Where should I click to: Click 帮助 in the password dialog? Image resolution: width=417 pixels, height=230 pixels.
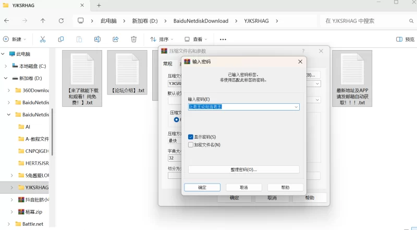click(x=285, y=187)
